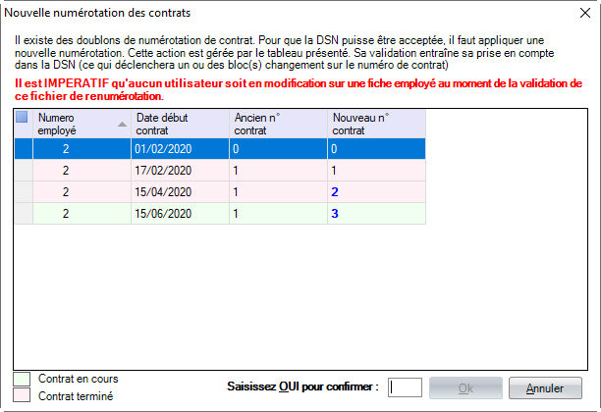Focus the OUI confirmation input field
This screenshot has width=601, height=412.
[406, 387]
